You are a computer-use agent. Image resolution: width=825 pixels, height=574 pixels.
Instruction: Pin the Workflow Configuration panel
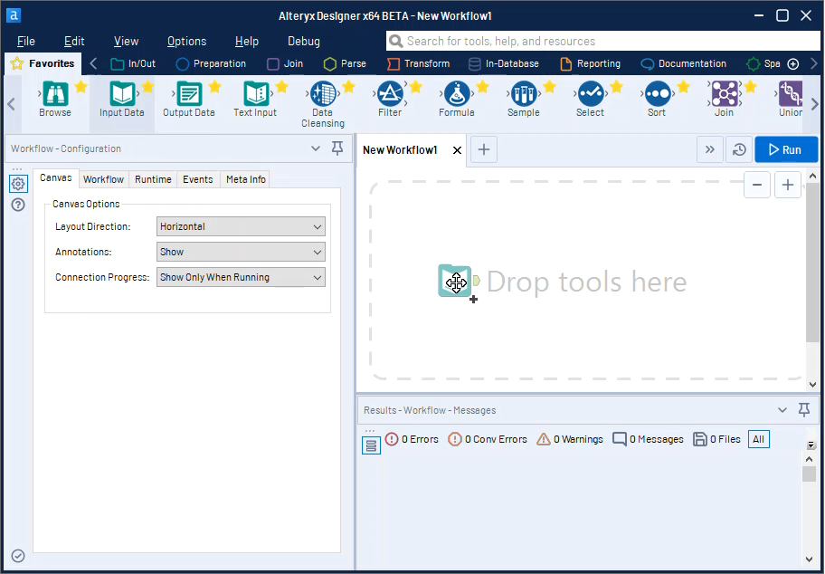coord(337,148)
